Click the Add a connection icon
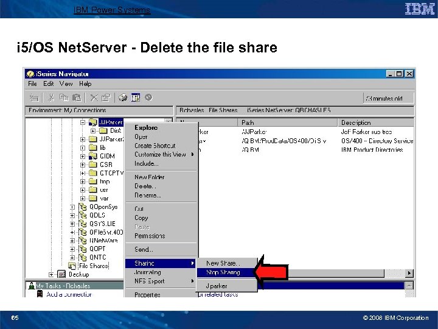Image resolution: width=438 pixels, height=329 pixels. pos(40,294)
